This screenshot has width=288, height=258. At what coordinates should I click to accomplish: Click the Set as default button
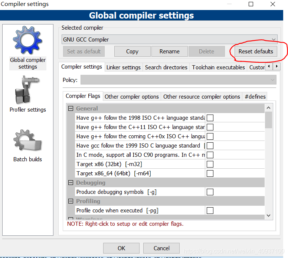click(84, 52)
